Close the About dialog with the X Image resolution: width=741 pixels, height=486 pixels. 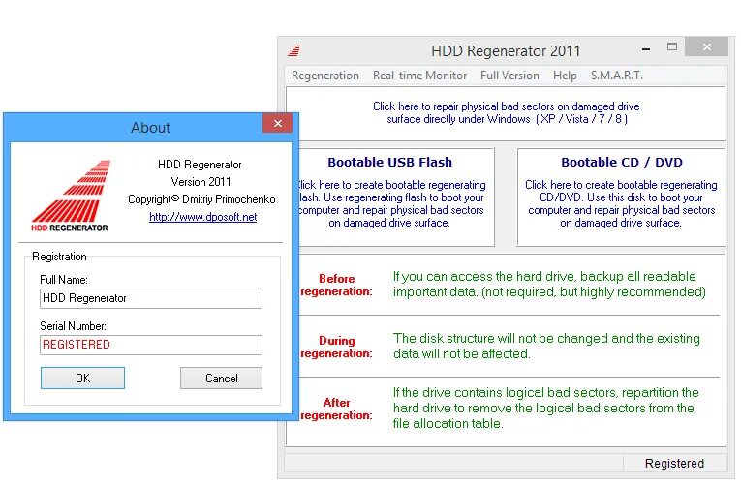tap(277, 123)
